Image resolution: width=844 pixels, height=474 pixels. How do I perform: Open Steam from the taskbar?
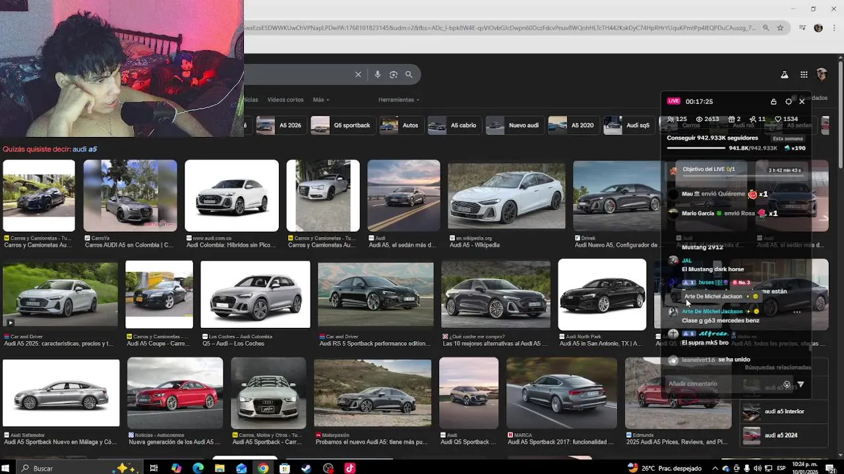[307, 468]
